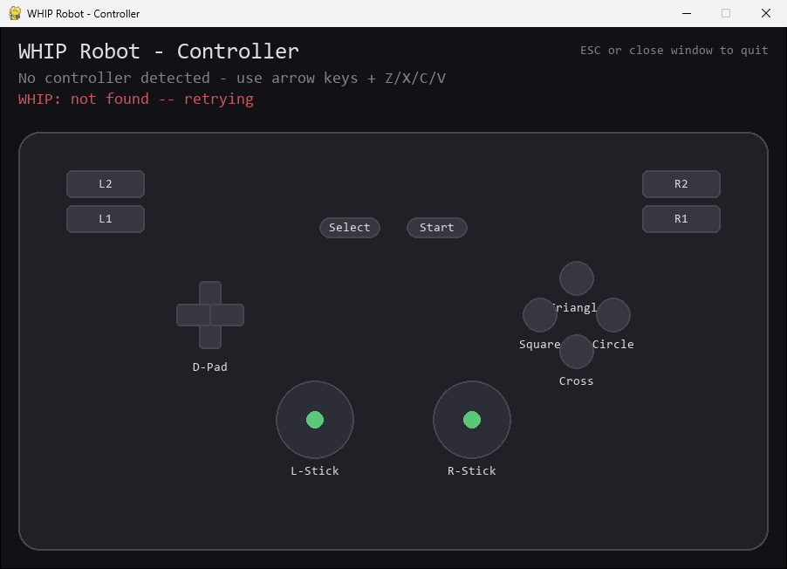The image size is (787, 569).
Task: Click the 'WHIP Robot - Controller' heading
Action: (159, 51)
